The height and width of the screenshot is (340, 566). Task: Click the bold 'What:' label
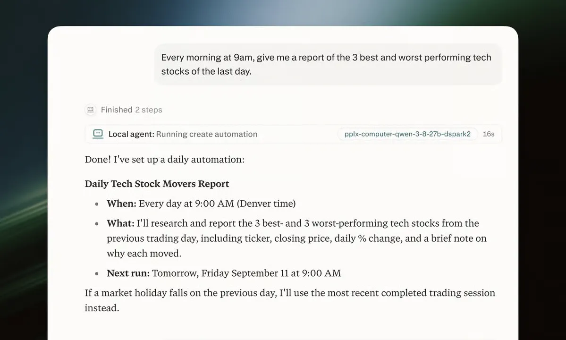(x=120, y=223)
